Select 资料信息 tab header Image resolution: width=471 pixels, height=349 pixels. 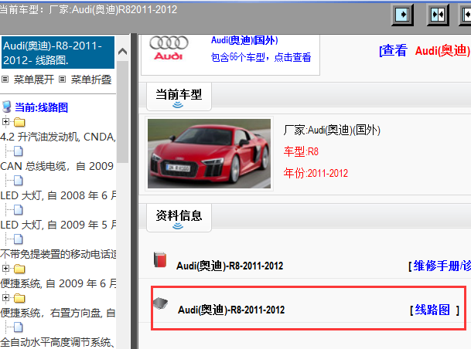point(179,218)
